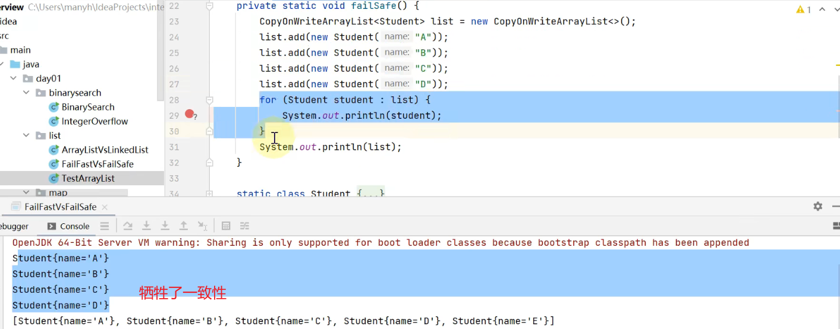Click the Step Out debug icon
This screenshot has height=329, width=840.
tap(184, 226)
